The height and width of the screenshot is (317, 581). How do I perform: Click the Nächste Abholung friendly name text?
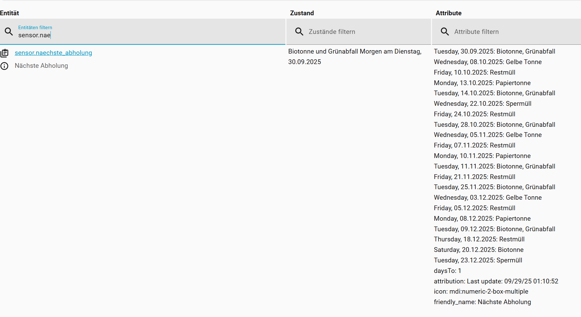(41, 66)
